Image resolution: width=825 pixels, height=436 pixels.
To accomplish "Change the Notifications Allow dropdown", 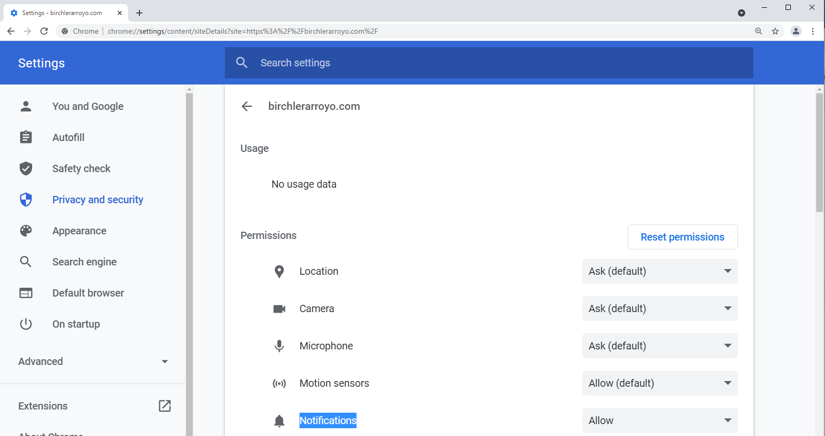I will pyautogui.click(x=660, y=420).
